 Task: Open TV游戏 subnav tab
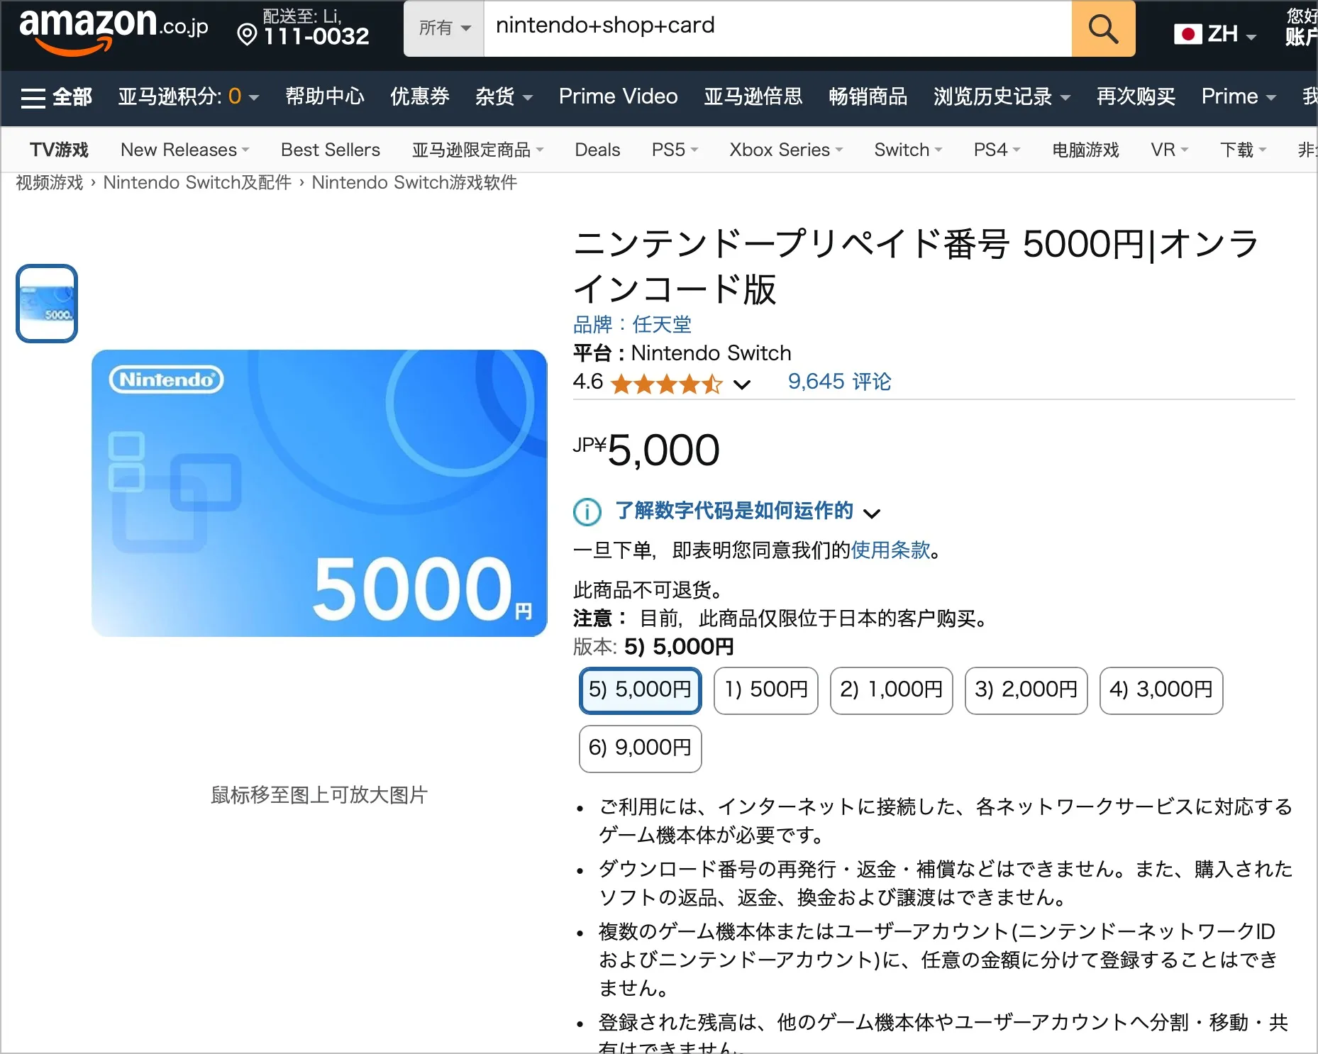tap(59, 150)
